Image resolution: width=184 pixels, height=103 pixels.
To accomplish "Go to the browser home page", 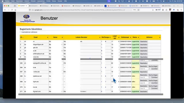I will [x=15, y=10].
